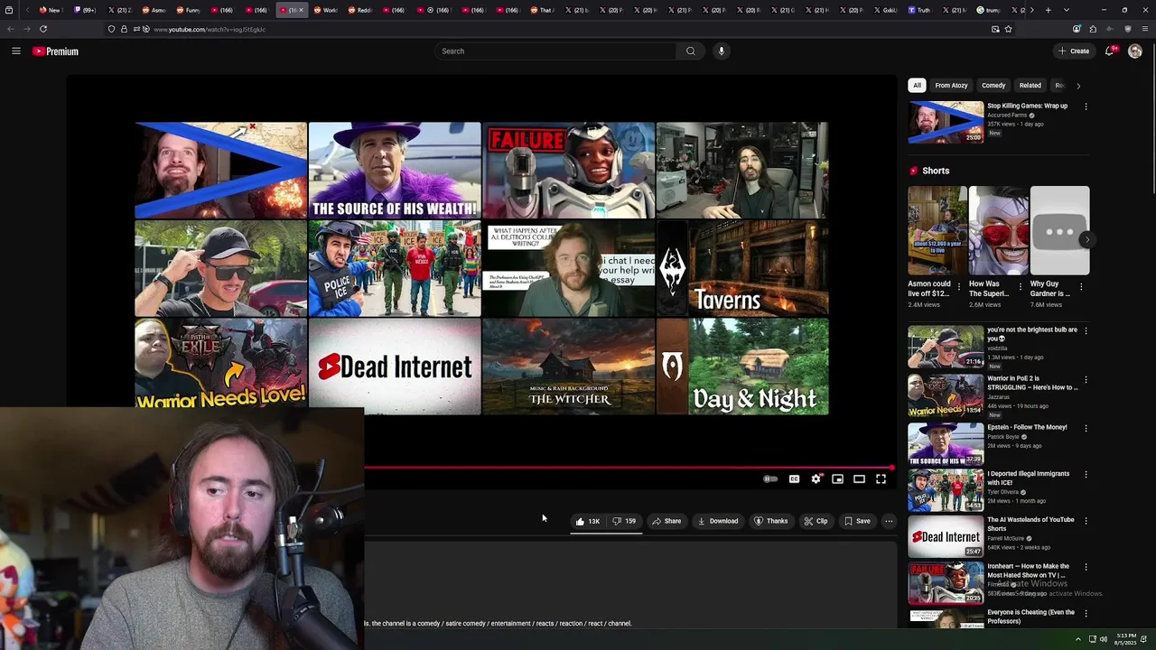Open the notifications bell
1156x650 pixels.
point(1110,51)
